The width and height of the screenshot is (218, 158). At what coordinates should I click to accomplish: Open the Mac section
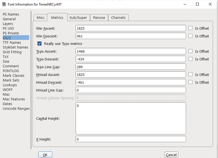coord(6,94)
